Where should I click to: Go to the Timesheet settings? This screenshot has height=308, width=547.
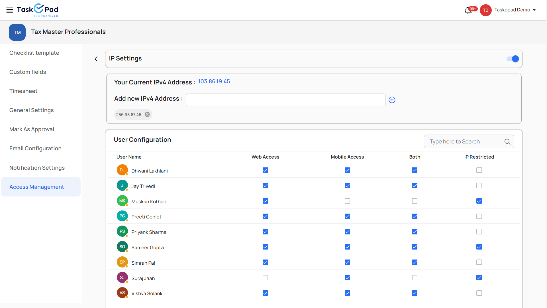pyautogui.click(x=23, y=91)
